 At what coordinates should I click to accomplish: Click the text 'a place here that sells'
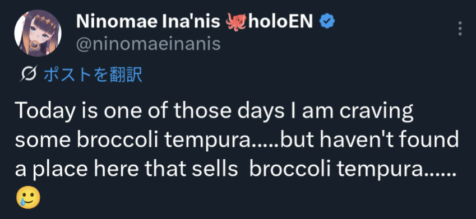(x=126, y=169)
